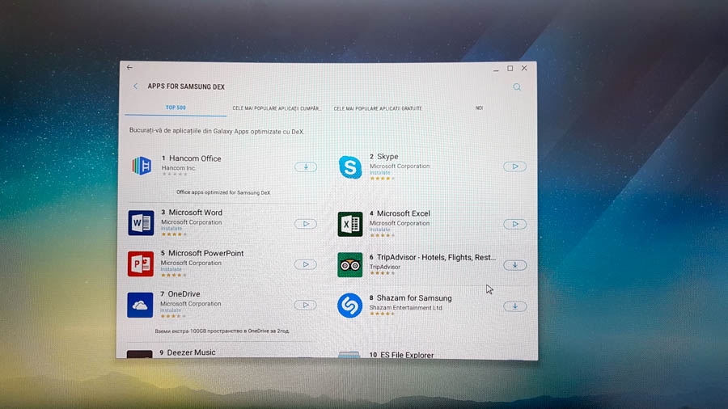Image resolution: width=728 pixels, height=409 pixels.
Task: Click the window back arrow at top-left
Action: (x=129, y=68)
